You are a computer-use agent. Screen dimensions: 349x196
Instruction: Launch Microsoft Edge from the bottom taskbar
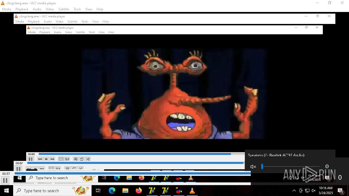pos(112,191)
